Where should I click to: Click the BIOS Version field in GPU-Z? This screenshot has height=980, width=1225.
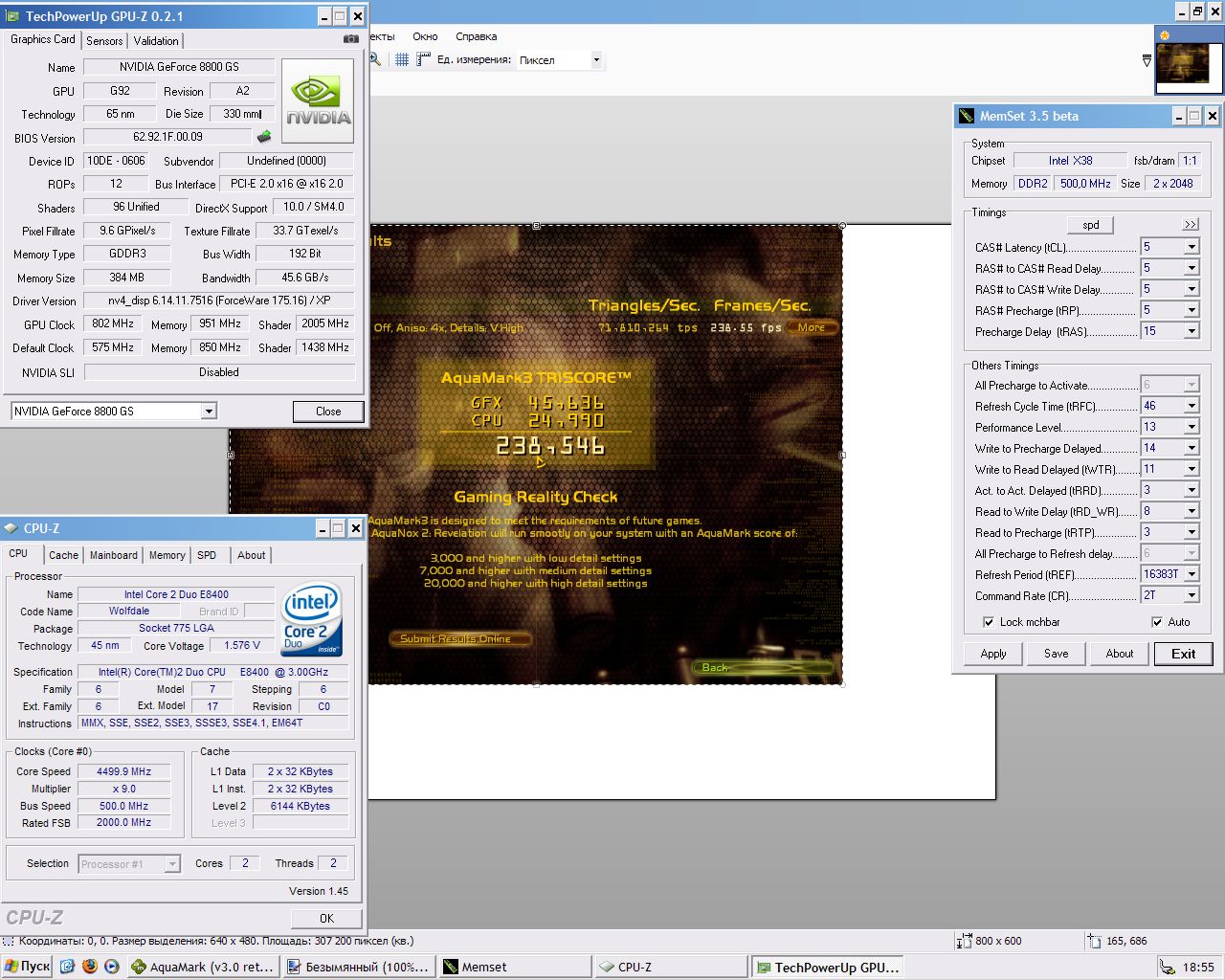[168, 137]
